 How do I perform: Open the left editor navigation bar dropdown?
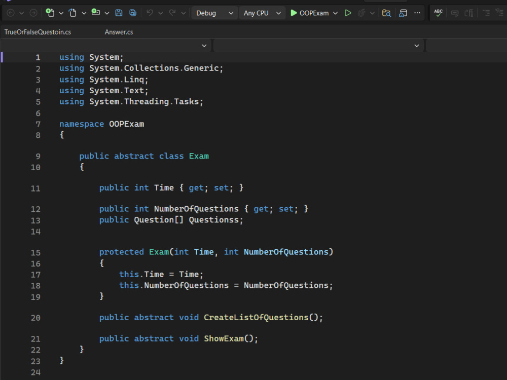(106, 46)
